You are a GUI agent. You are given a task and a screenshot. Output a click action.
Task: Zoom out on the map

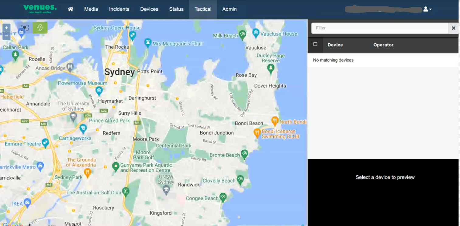click(x=6, y=36)
